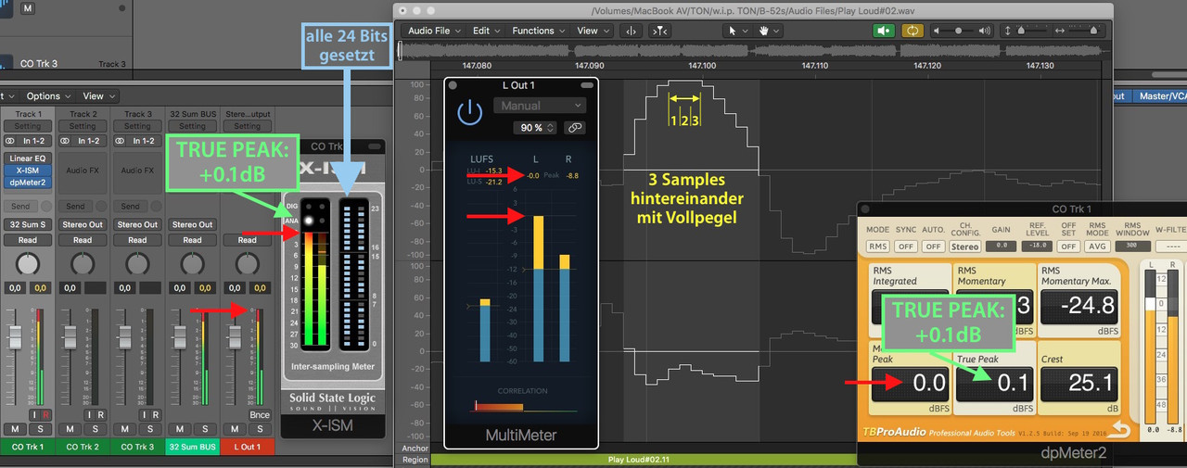Toggle the MultiMeter power button
Viewport: 1187px width, 468px height.
tap(469, 113)
